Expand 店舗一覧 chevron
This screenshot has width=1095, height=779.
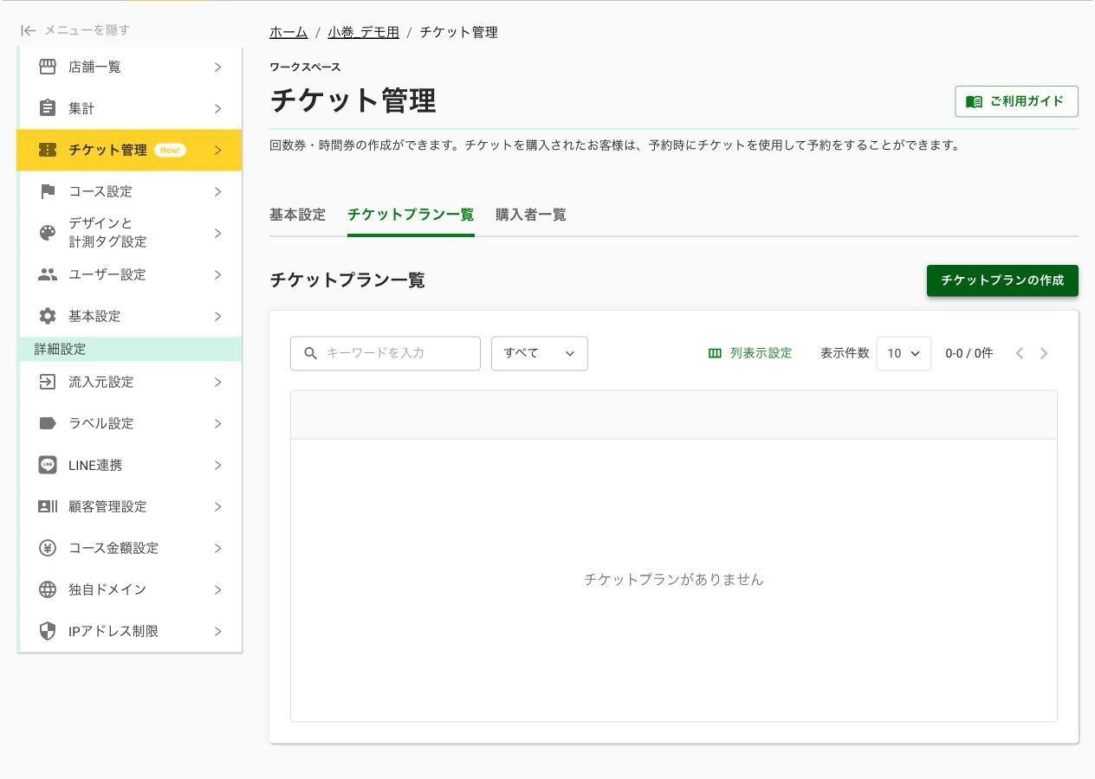coord(217,67)
